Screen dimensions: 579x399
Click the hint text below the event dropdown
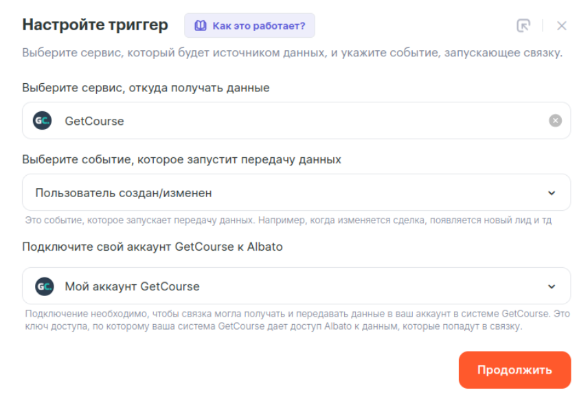click(288, 220)
